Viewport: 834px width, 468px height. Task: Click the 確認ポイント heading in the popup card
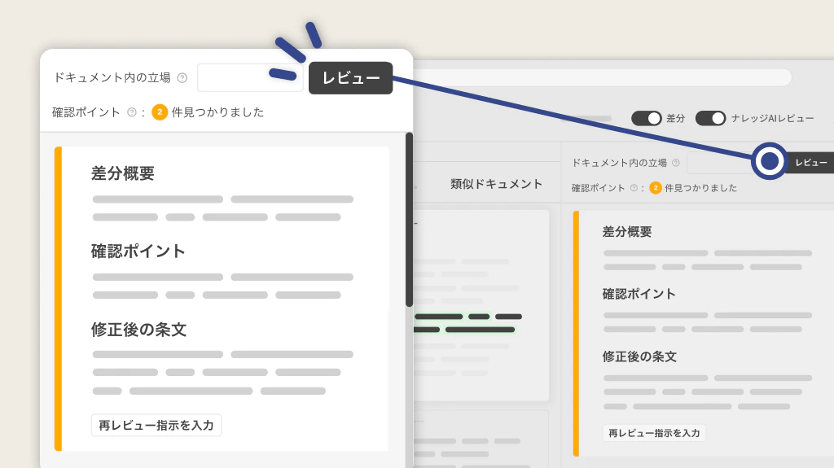coord(138,251)
